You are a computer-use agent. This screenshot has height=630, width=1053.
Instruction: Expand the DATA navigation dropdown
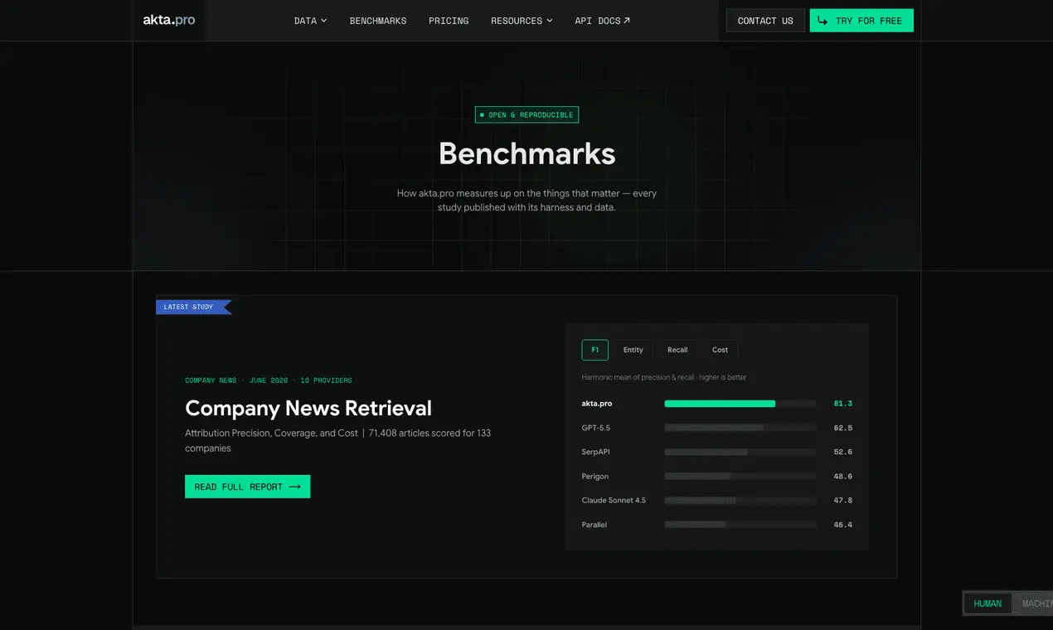pos(310,21)
